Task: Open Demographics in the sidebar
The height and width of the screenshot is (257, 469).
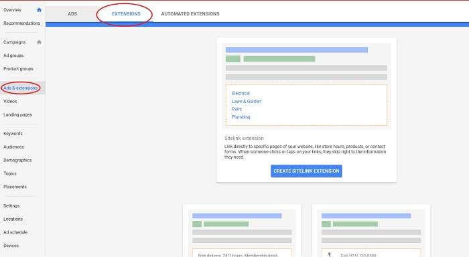Action: tap(17, 160)
